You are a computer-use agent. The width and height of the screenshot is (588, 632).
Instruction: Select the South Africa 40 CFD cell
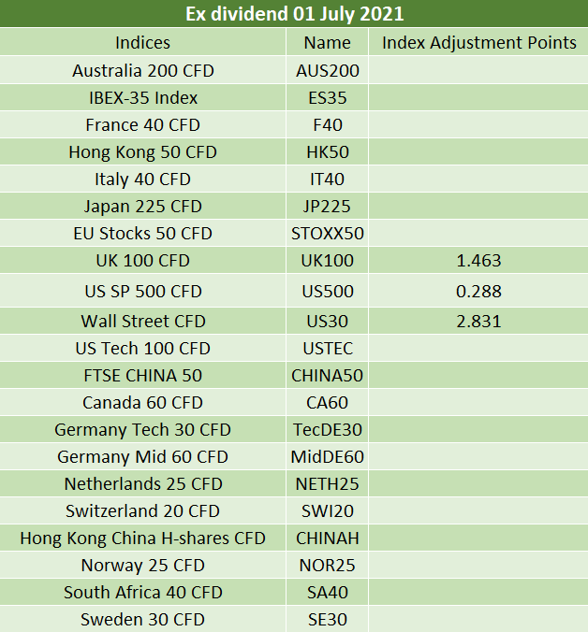click(143, 592)
